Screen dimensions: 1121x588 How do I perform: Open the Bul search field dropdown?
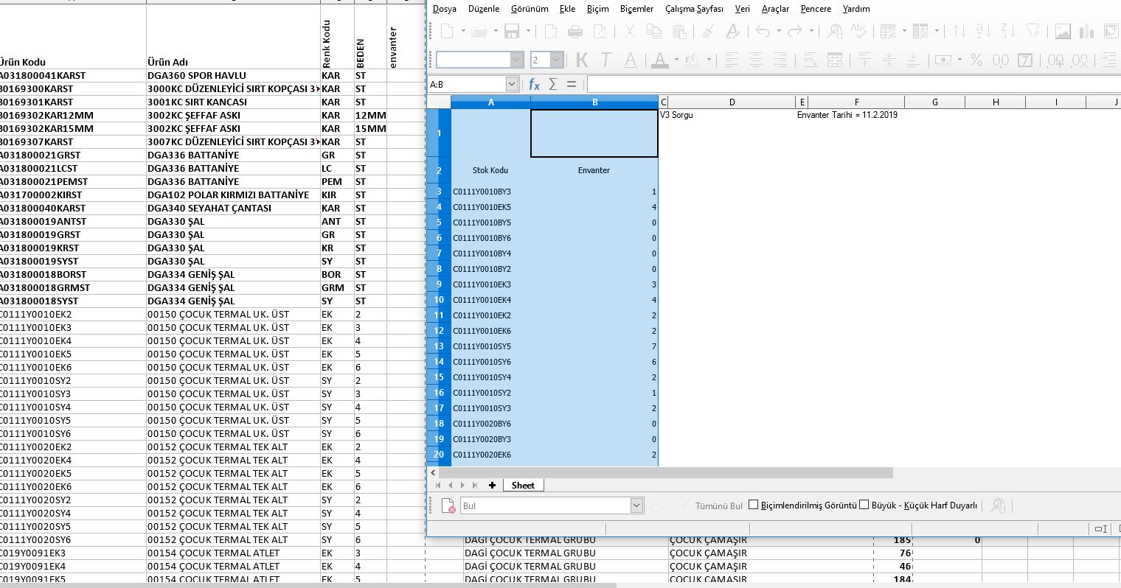[x=637, y=505]
